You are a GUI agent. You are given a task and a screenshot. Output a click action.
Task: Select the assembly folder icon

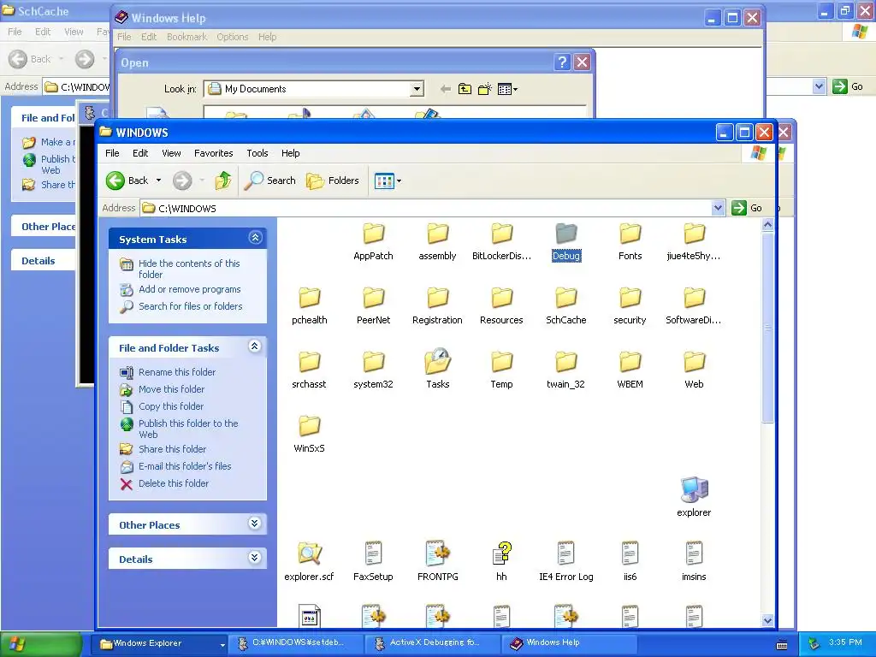437,234
